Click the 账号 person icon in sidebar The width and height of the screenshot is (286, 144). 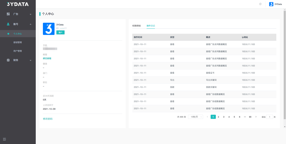click(x=8, y=24)
